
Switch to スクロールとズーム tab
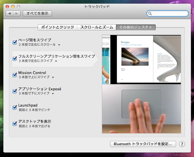tap(97, 27)
